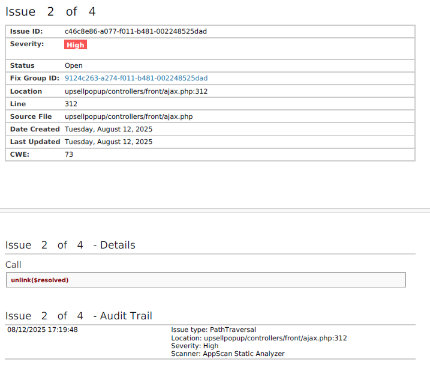Screen dimensions: 430x368
Task: Select the Line value 312
Action: 71,104
